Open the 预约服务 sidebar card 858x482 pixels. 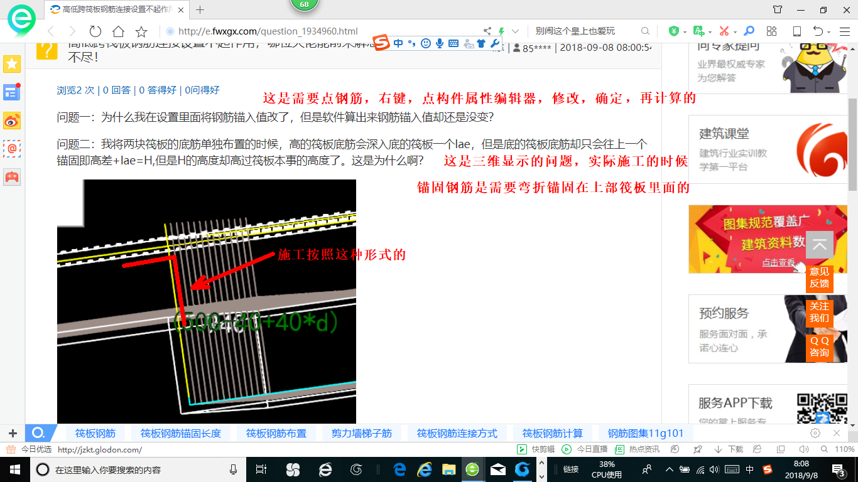pyautogui.click(x=768, y=329)
